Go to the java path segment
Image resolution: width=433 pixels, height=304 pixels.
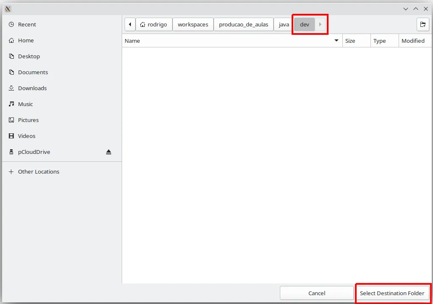click(284, 24)
